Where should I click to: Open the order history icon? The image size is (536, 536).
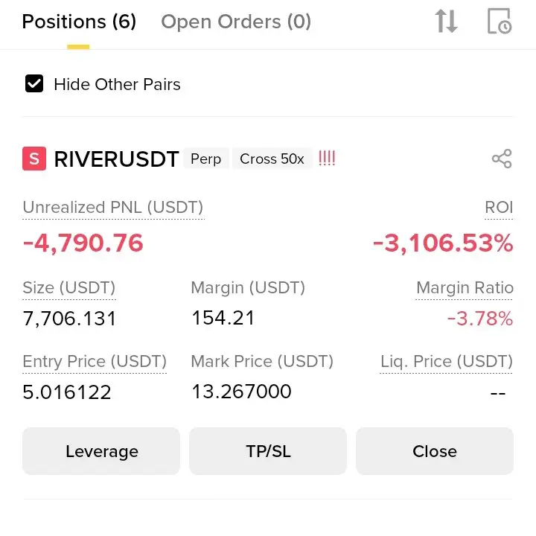tap(500, 21)
